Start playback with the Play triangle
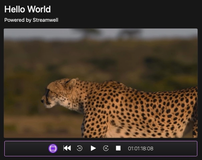202x160 pixels. [93, 148]
